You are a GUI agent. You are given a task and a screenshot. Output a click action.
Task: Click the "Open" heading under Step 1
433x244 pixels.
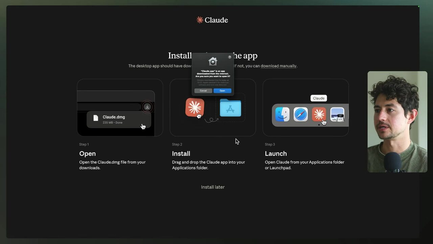88,154
